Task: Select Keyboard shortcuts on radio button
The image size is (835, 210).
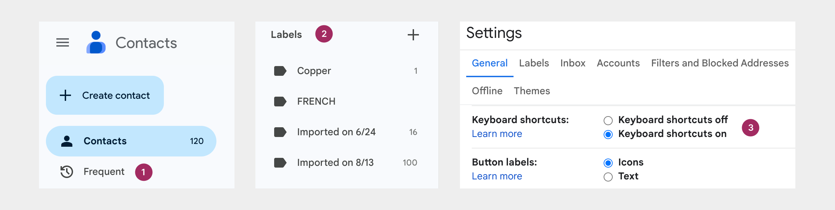Action: coord(608,135)
